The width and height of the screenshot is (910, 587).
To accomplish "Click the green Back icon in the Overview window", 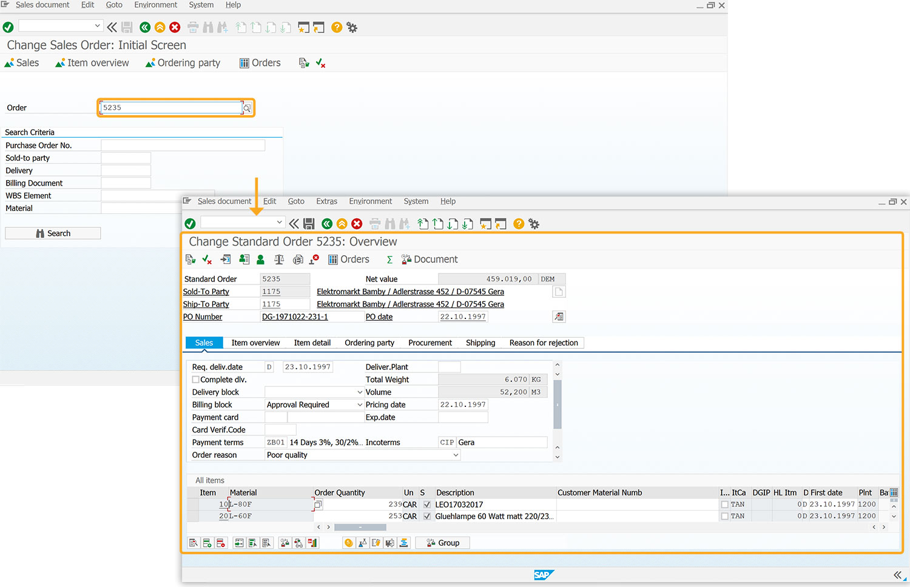I will (327, 224).
